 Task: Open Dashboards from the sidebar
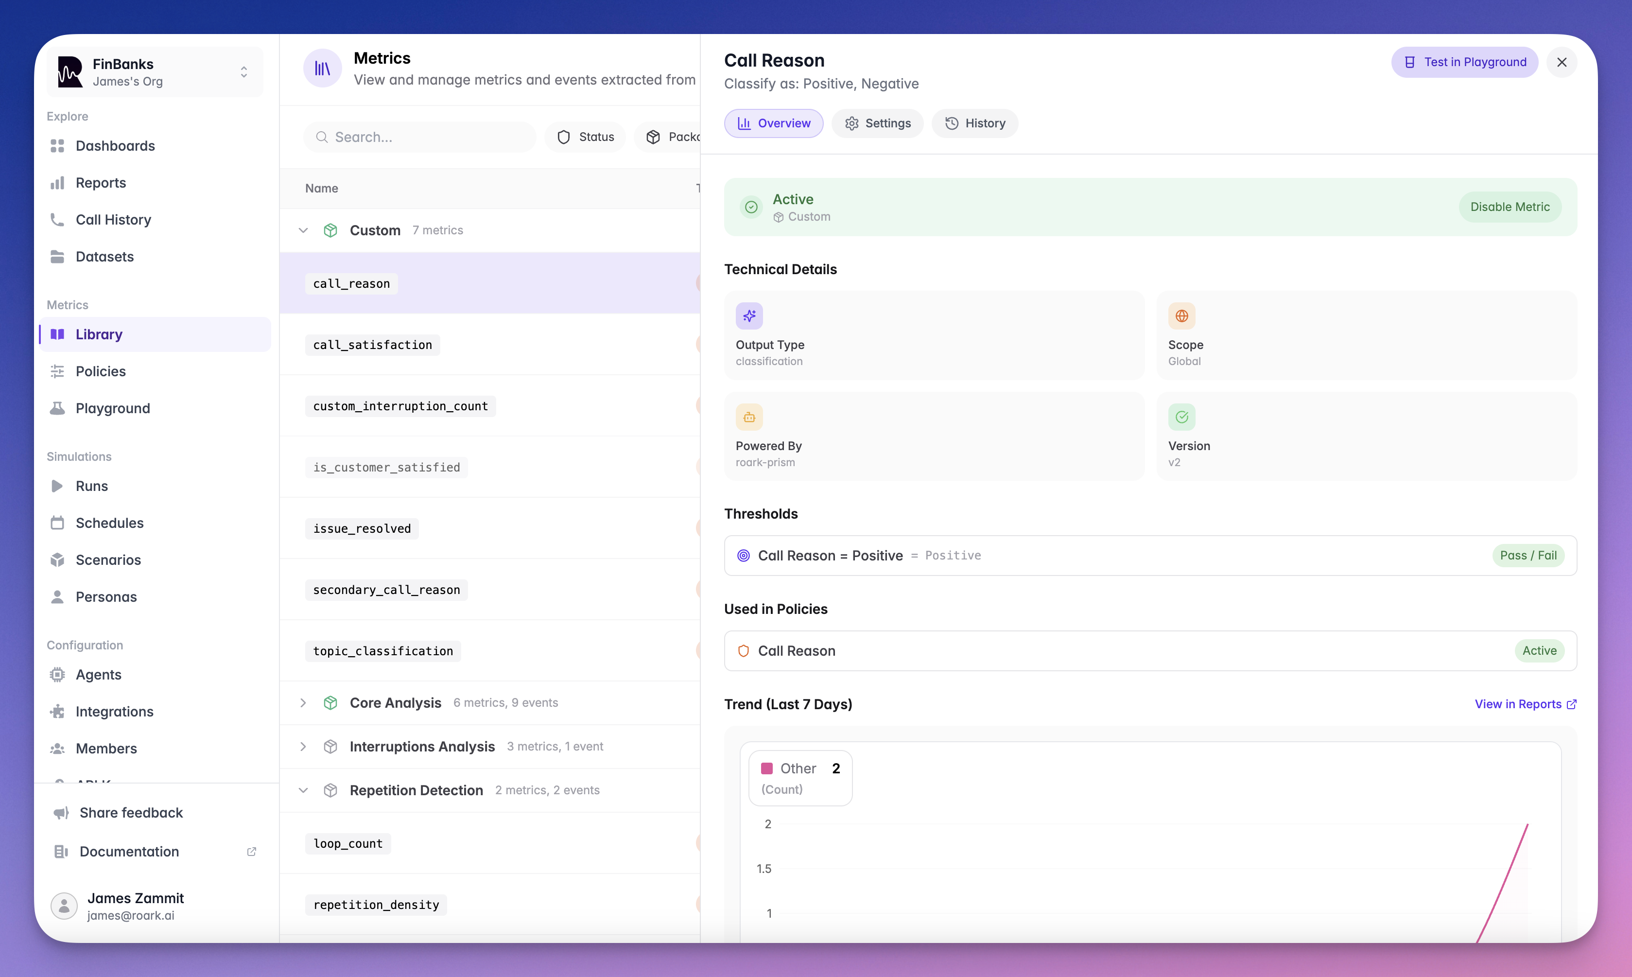(115, 145)
